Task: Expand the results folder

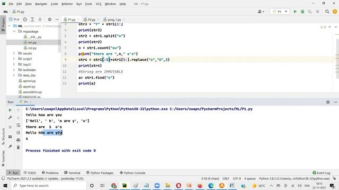Action: 14,53
